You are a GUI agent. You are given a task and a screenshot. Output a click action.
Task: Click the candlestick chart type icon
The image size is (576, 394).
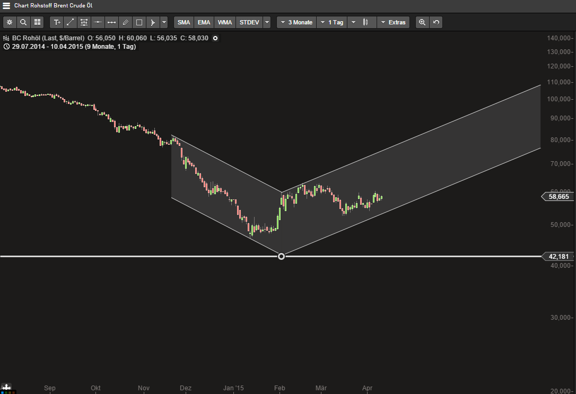click(x=365, y=22)
